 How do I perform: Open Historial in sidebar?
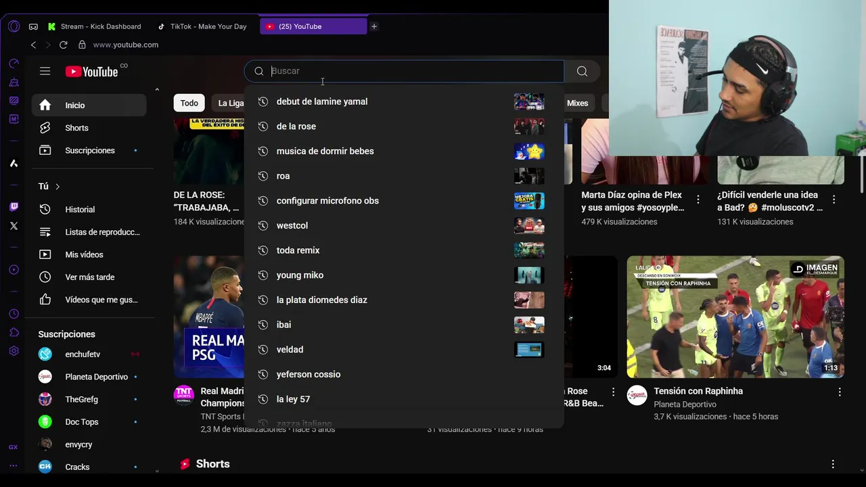pos(89,209)
